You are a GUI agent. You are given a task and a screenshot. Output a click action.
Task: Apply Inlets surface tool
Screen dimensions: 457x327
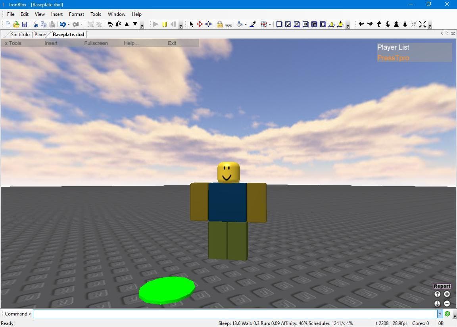pos(314,25)
